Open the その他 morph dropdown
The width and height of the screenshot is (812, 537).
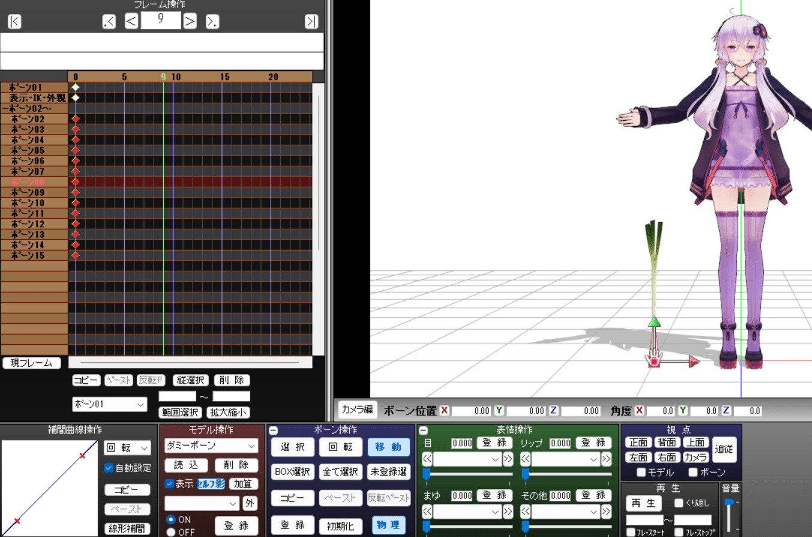pos(565,511)
